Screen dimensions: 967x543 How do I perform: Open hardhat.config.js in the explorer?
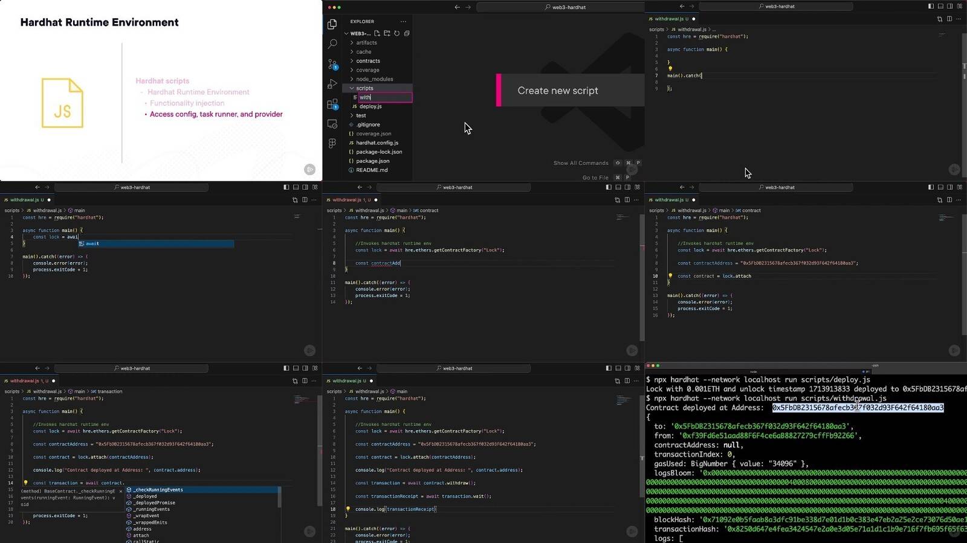pyautogui.click(x=378, y=143)
